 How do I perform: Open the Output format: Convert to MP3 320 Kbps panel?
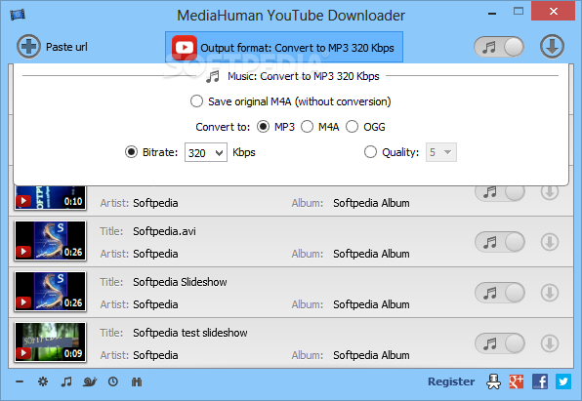[x=284, y=47]
